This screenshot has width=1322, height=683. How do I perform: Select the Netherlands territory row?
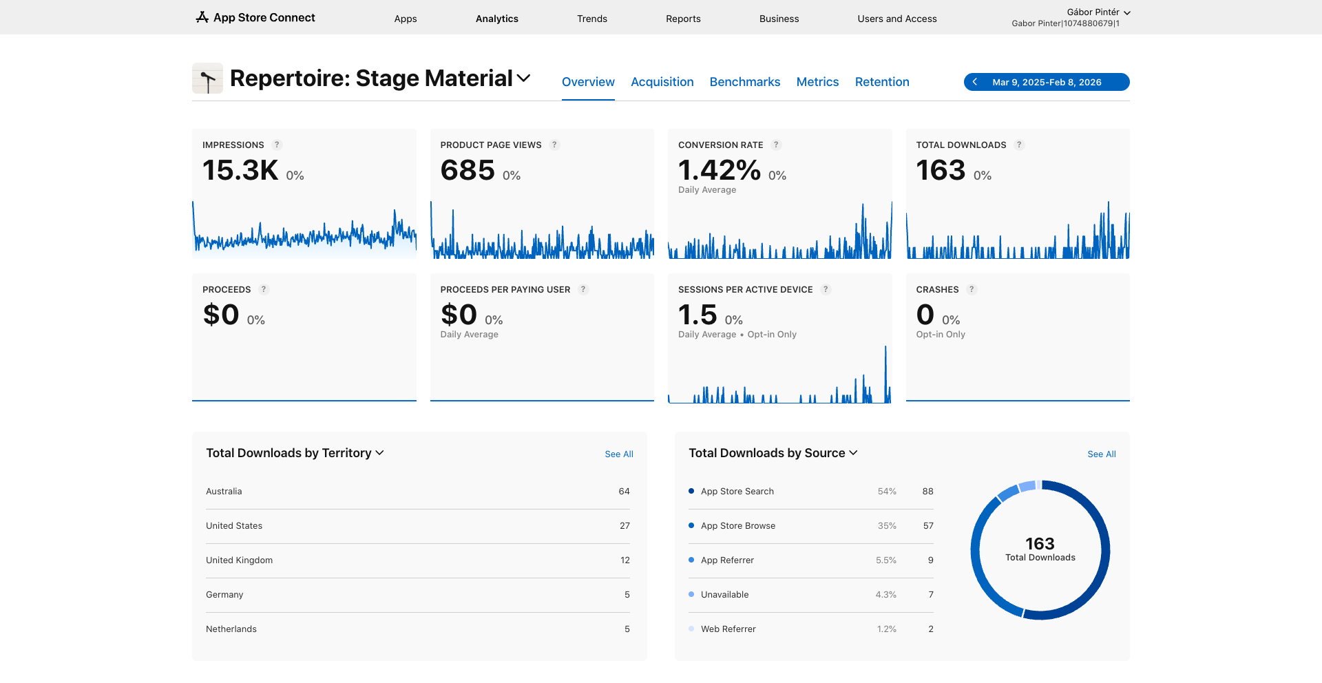point(418,629)
